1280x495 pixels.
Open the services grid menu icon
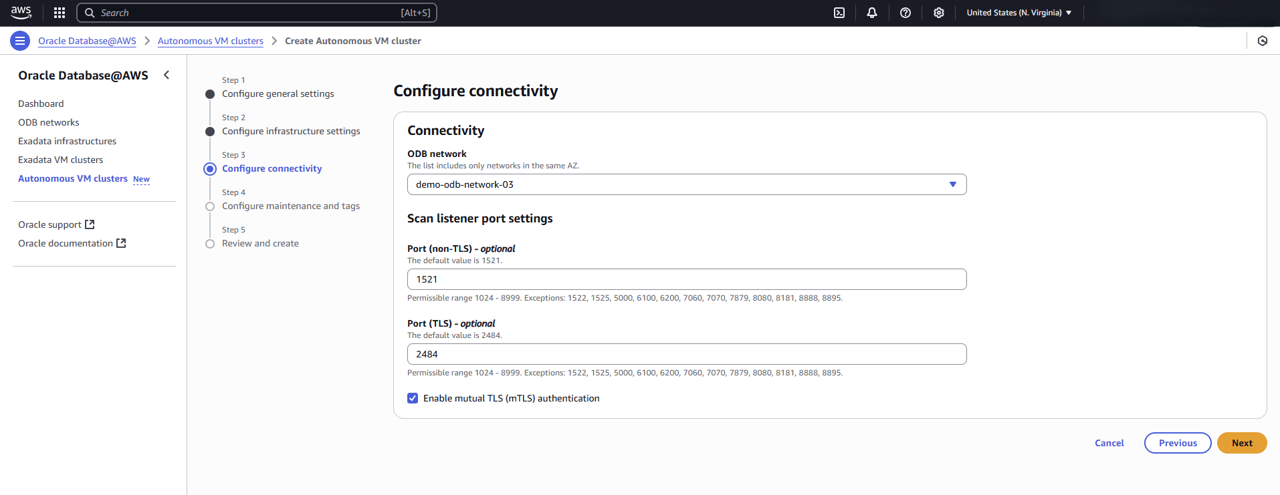(60, 13)
